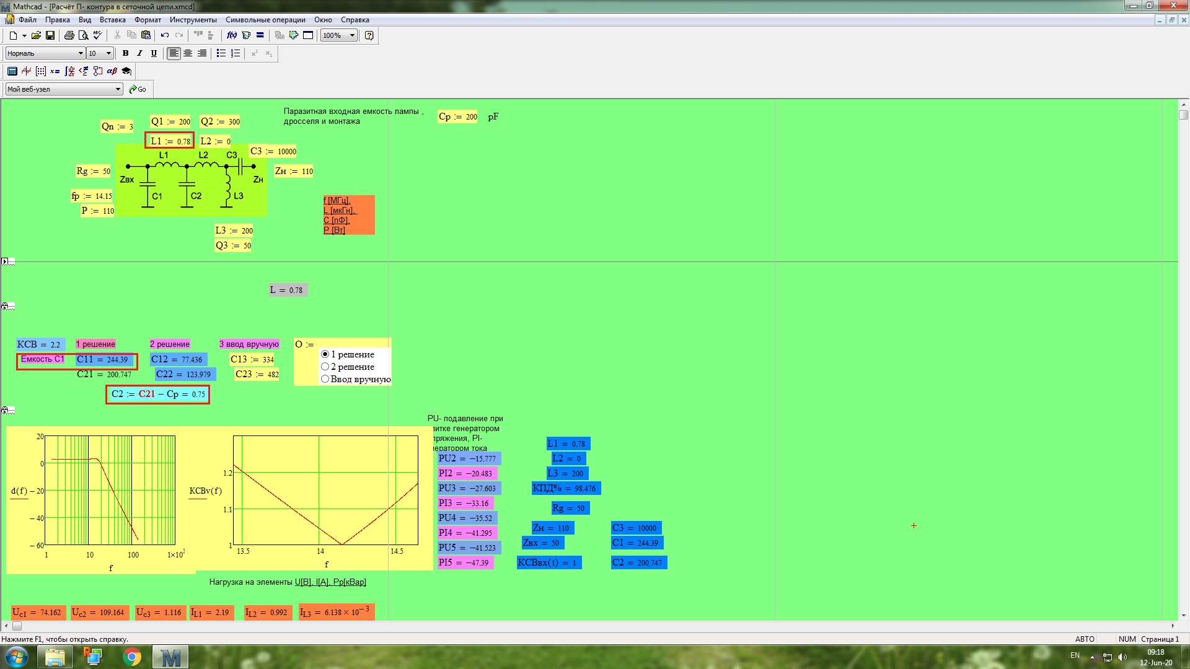1190x669 pixels.
Task: Click the d(f) attenuation graph
Action: point(110,491)
